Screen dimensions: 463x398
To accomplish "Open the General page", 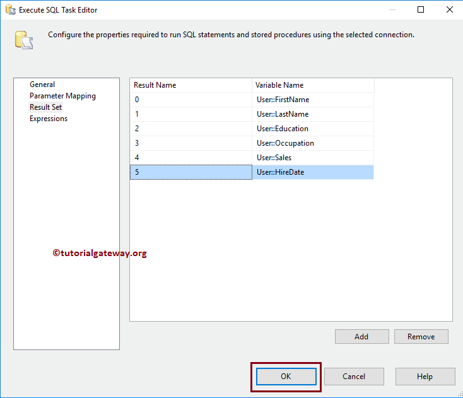I will [42, 85].
